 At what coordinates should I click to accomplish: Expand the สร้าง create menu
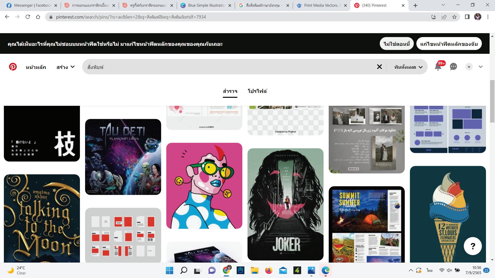65,67
